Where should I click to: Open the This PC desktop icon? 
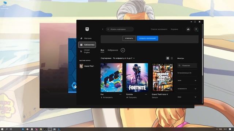(x=4, y=5)
